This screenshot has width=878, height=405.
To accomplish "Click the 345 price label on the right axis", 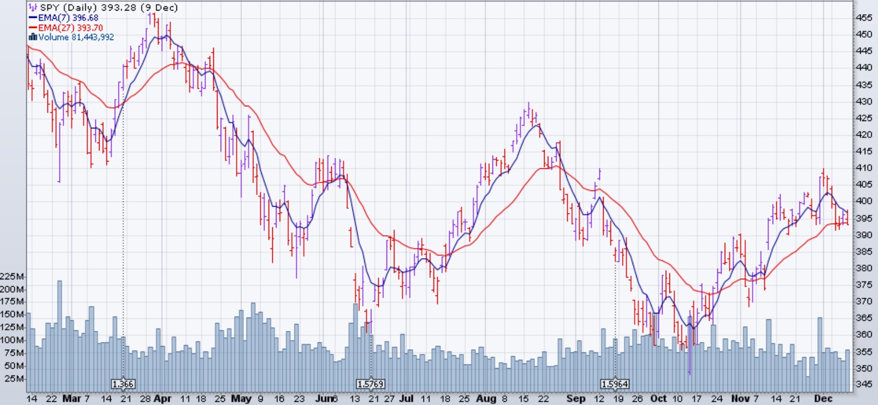I will click(864, 384).
